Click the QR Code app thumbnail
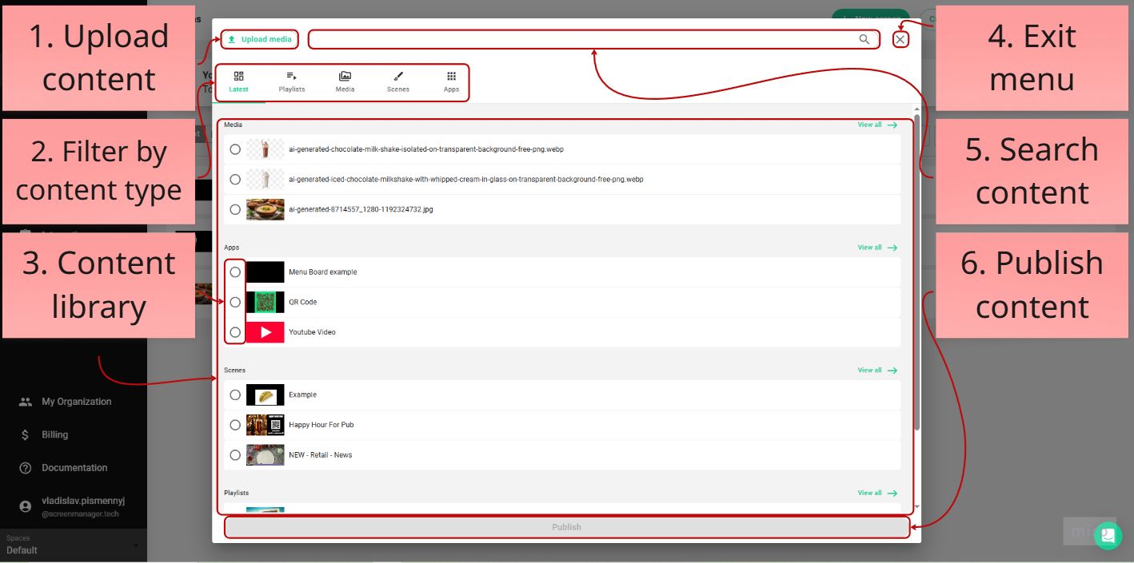 [x=266, y=302]
